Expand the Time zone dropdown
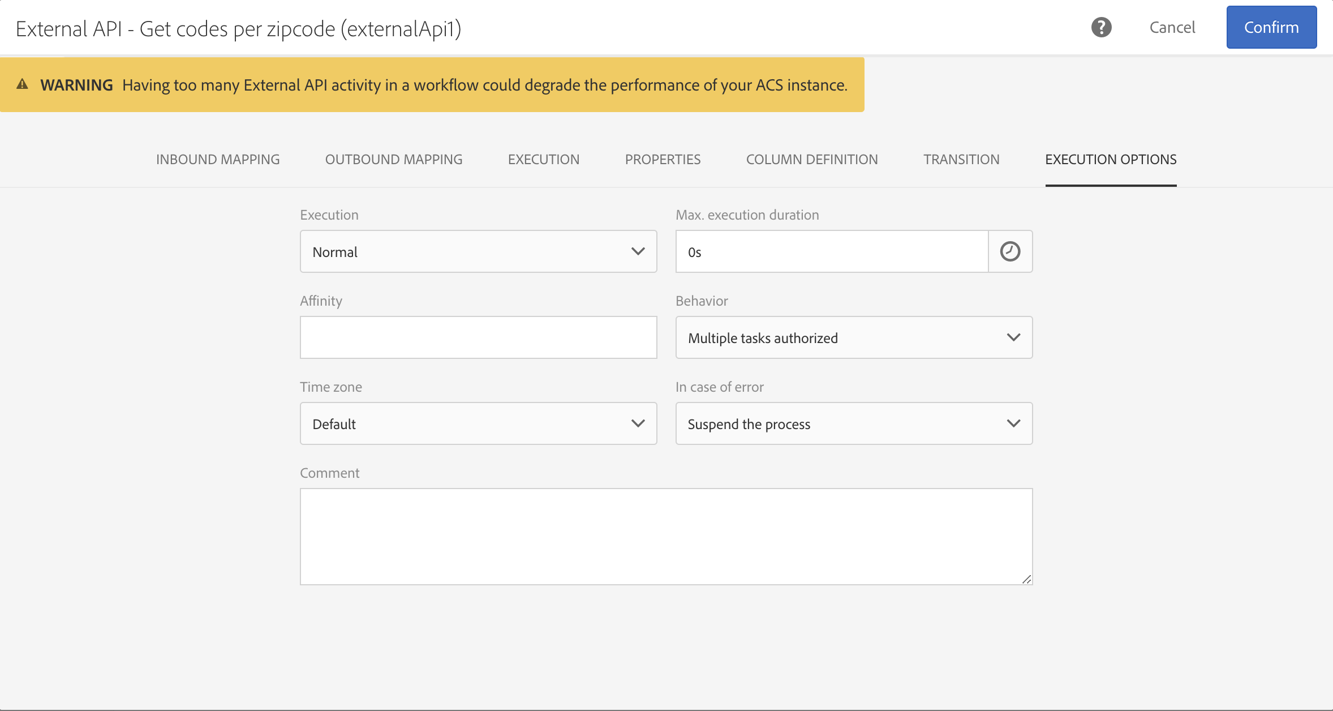Viewport: 1333px width, 711px height. pos(478,423)
